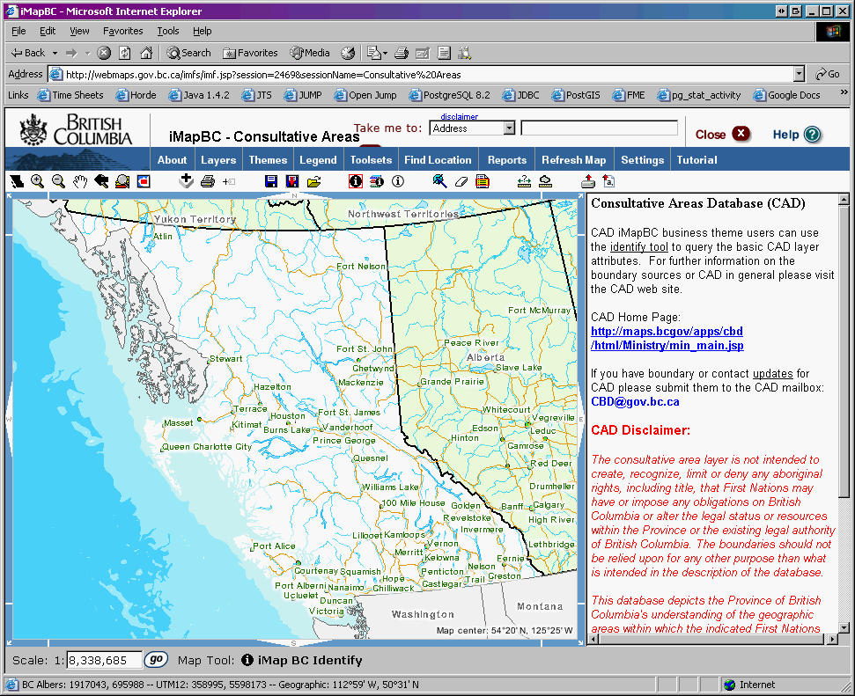
Task: Select the iMap BC Identify tool icon
Action: [356, 181]
